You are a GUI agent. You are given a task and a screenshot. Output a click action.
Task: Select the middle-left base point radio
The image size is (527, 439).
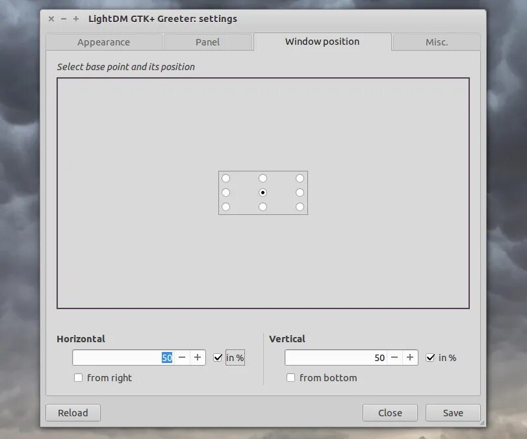point(226,192)
